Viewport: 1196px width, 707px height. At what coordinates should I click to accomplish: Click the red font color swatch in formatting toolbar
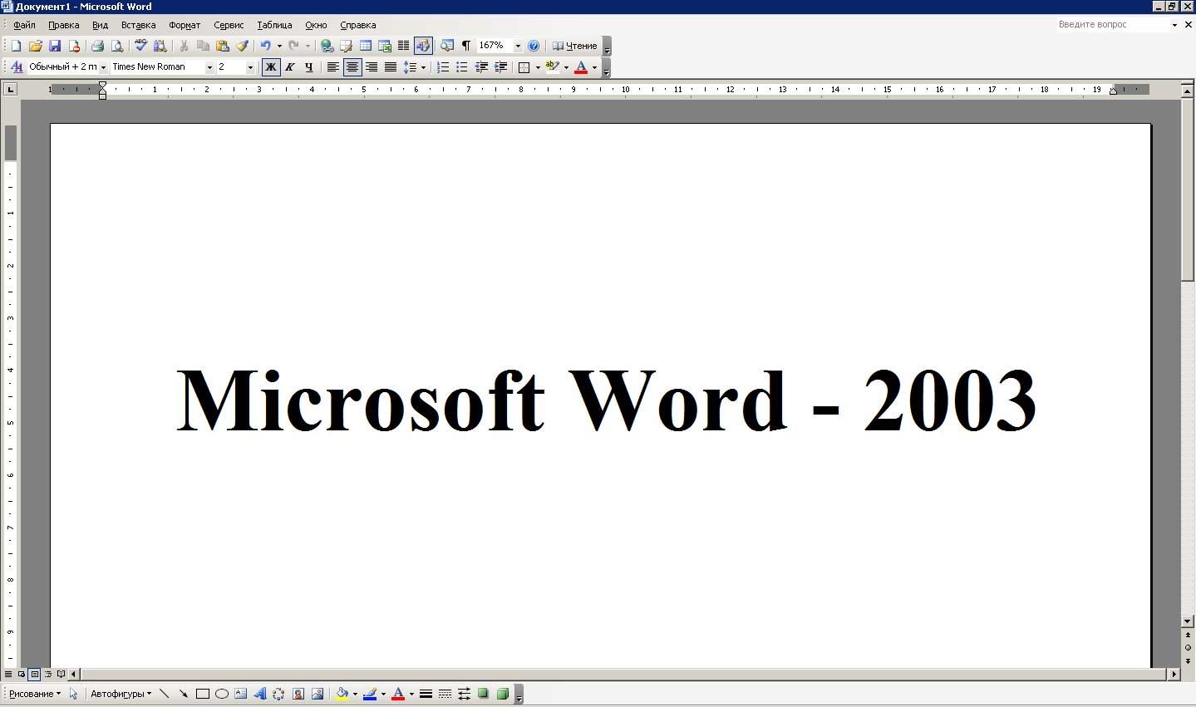click(x=581, y=67)
